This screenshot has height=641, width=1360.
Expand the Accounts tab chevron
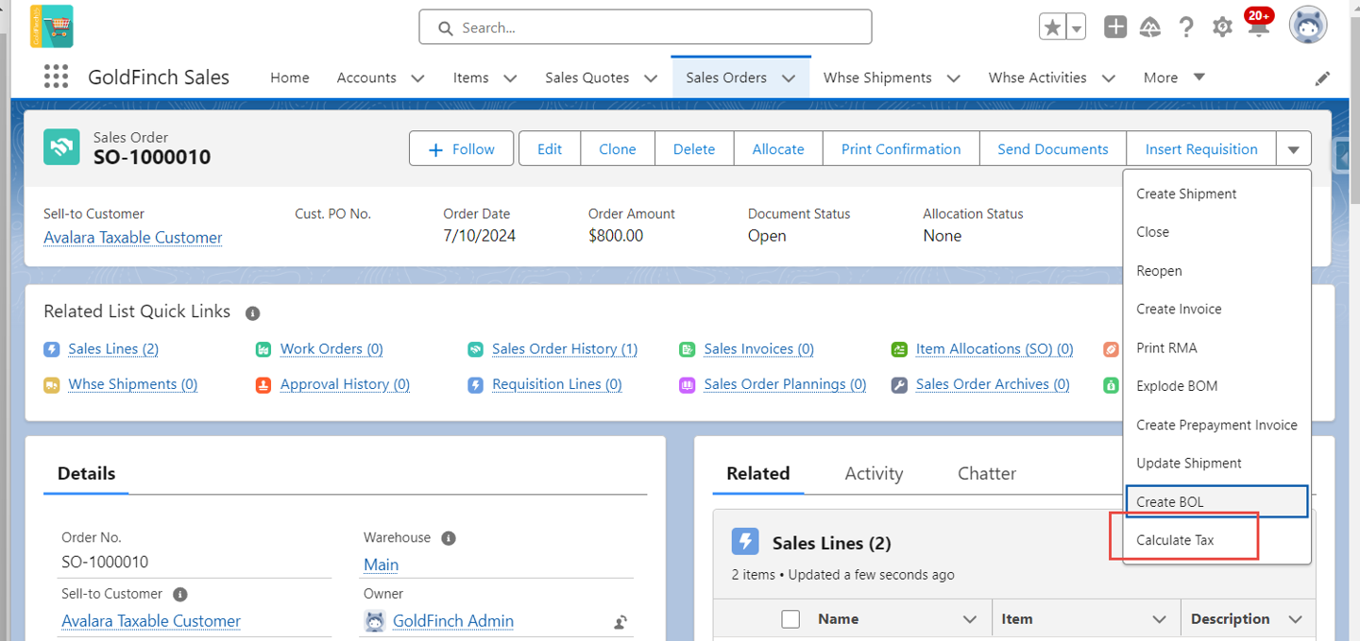(x=417, y=78)
